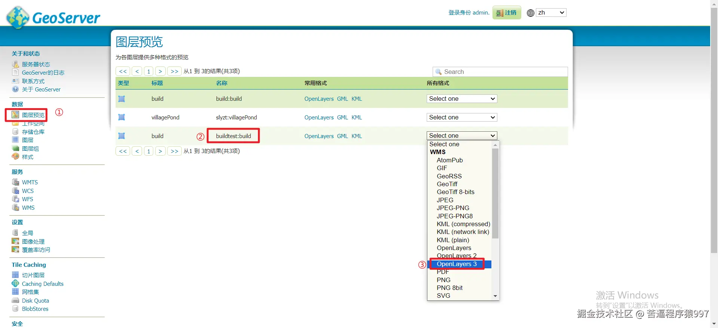Click the coverage access icon
The height and width of the screenshot is (328, 718).
[x=15, y=250]
